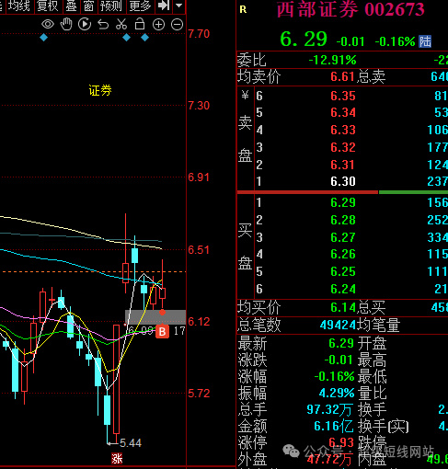448x469 pixels.
Task: Click the 叠 overlay toolbar button
Action: pyautogui.click(x=71, y=6)
